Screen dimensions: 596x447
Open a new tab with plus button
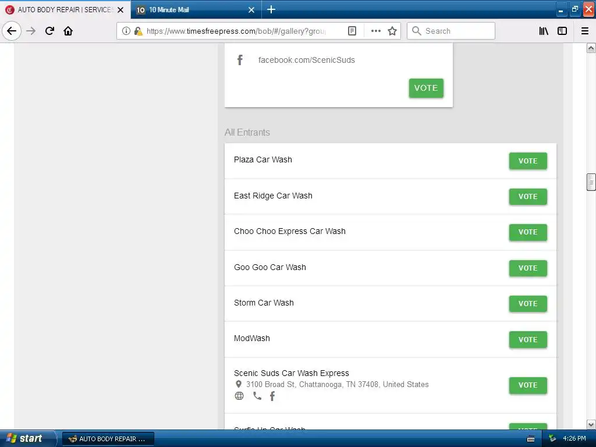tap(271, 9)
